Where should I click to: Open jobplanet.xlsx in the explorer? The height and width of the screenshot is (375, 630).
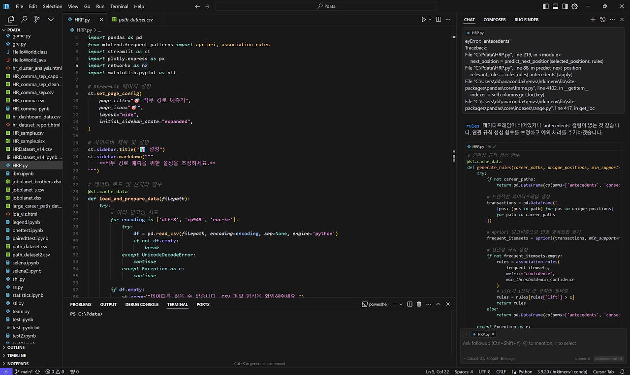pyautogui.click(x=31, y=198)
